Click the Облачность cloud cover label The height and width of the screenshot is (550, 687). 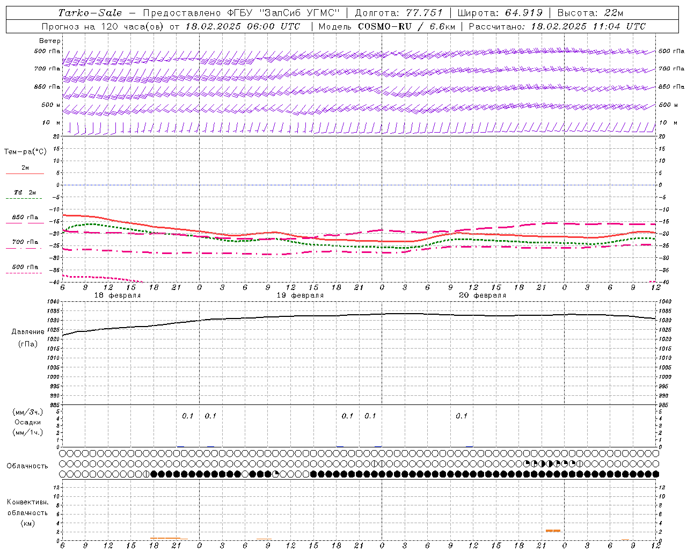point(27,466)
